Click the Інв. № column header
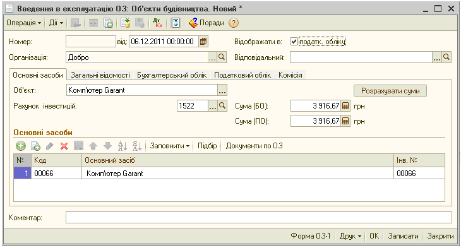The height and width of the screenshot is (248, 461). [x=419, y=160]
